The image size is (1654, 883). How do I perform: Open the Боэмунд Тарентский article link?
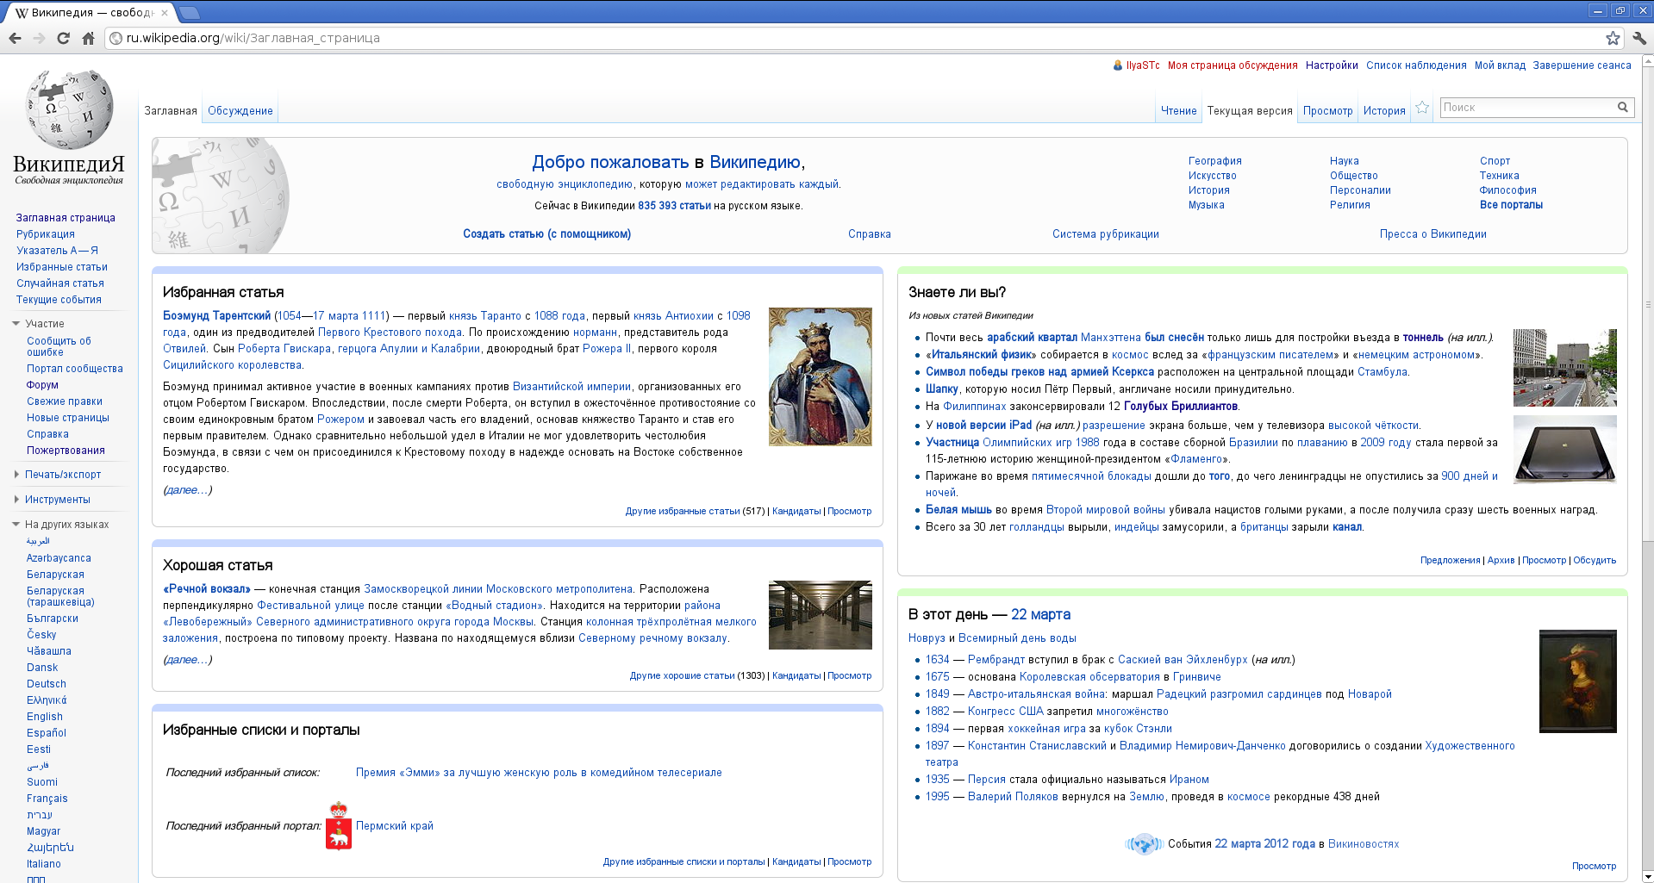(x=216, y=316)
